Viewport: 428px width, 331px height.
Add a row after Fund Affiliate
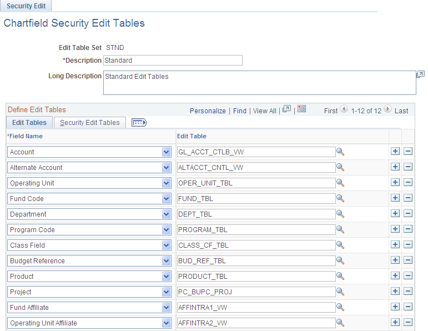pos(395,307)
